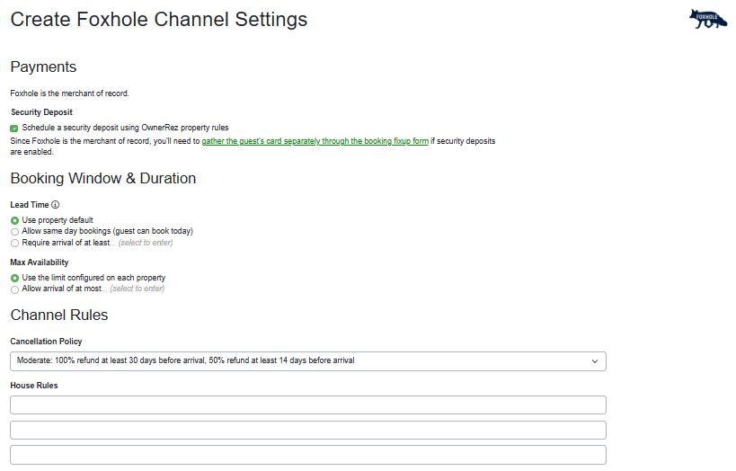The image size is (736, 471).
Task: Click the Booking Window & Duration heading
Action: click(103, 179)
